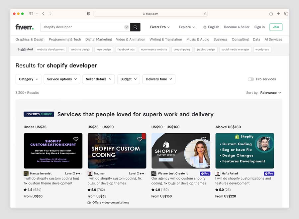Select the dropshipping suggestion tag
Screen dimensions: 299x219
click(182, 50)
